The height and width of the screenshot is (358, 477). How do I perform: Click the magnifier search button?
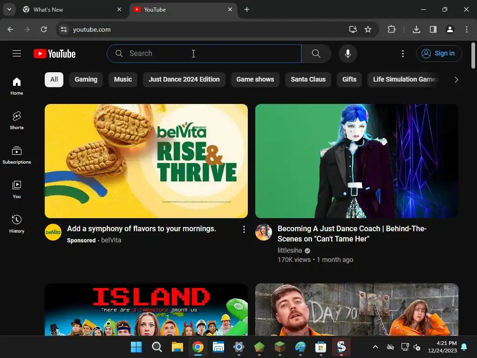pyautogui.click(x=316, y=54)
